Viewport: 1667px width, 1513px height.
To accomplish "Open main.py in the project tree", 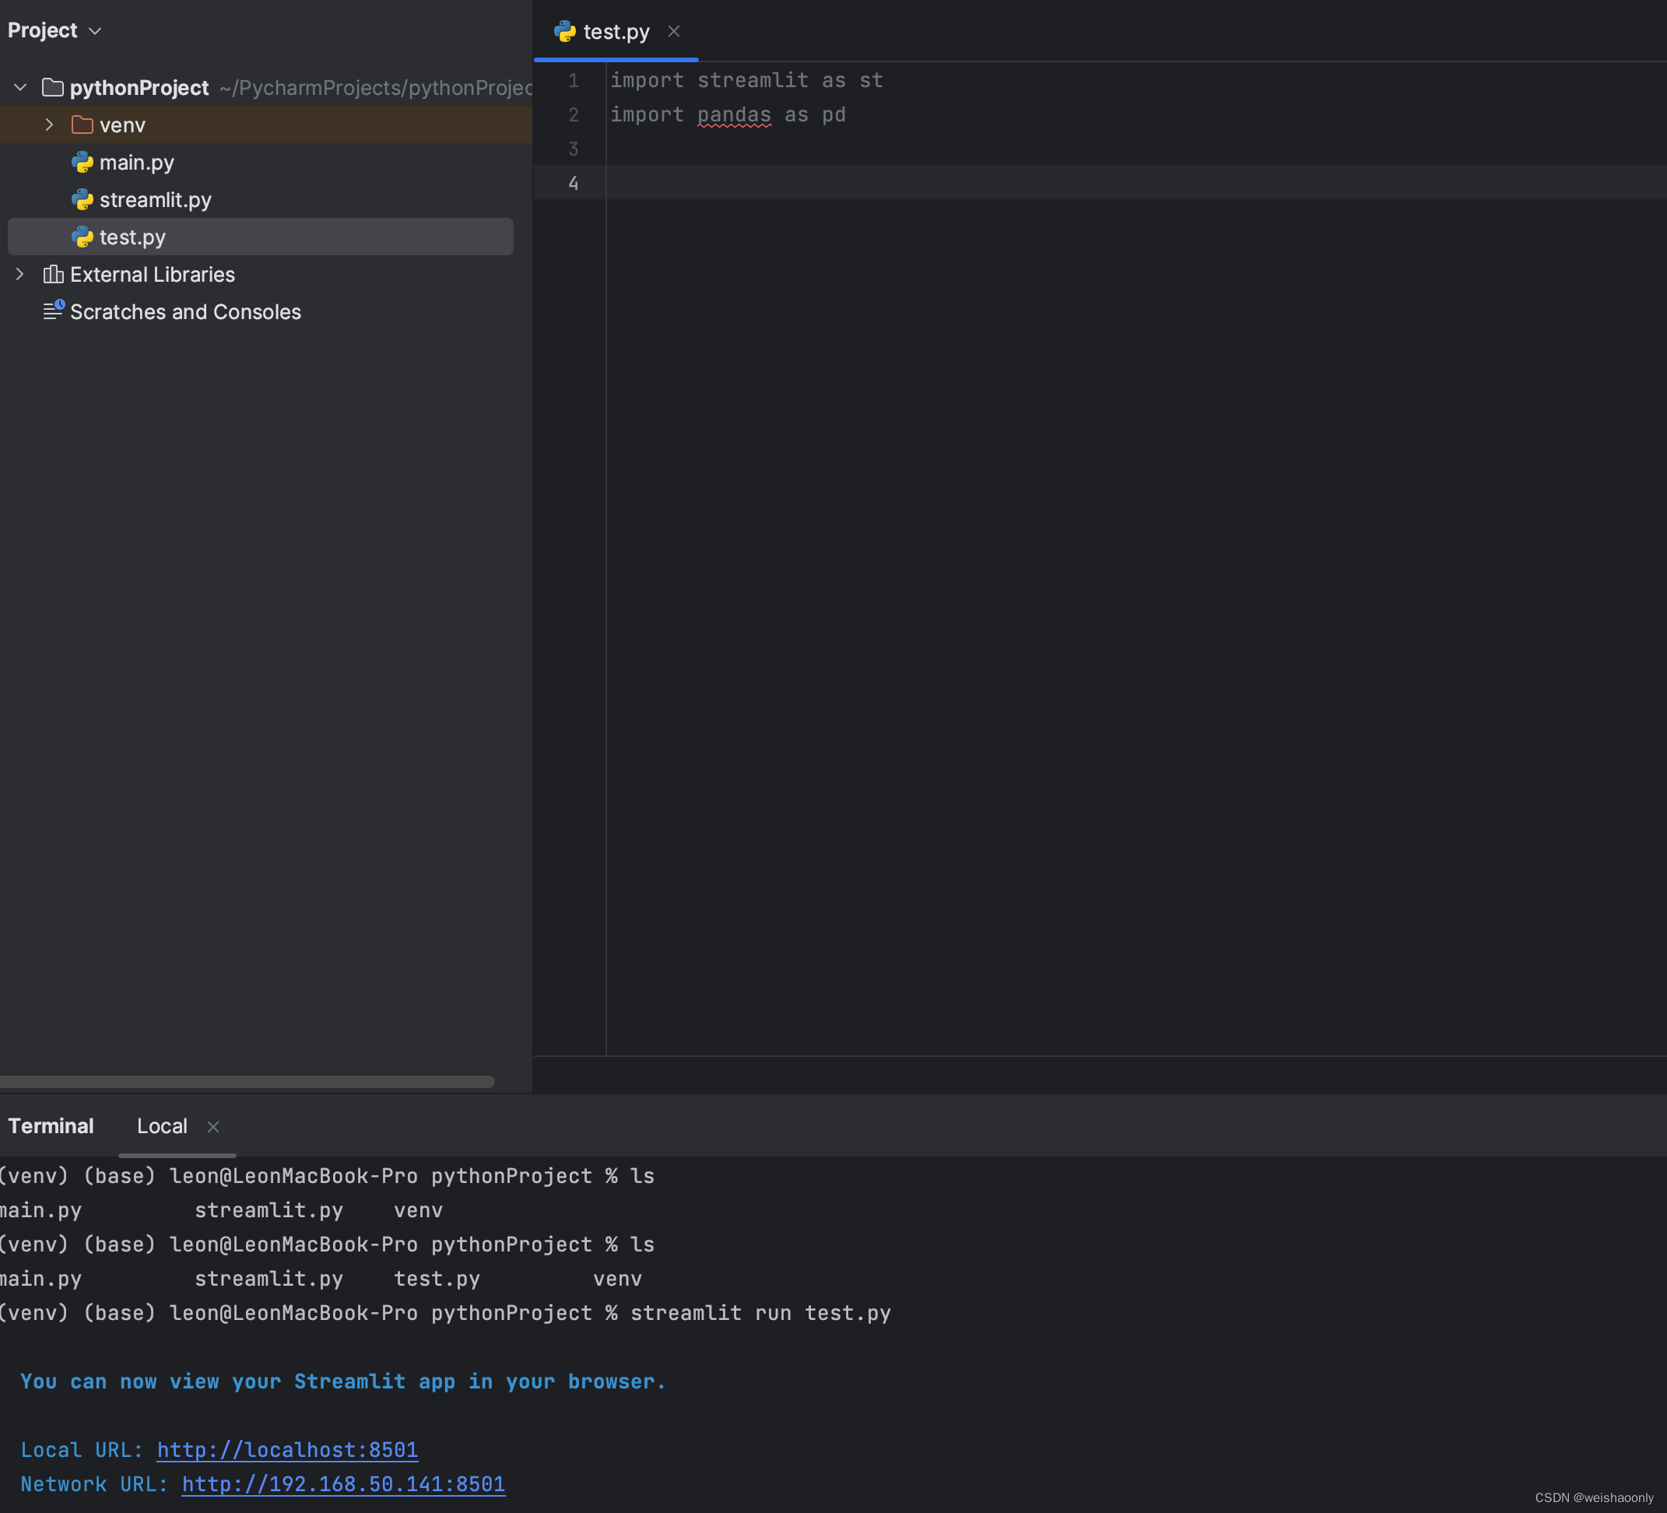I will pos(137,163).
